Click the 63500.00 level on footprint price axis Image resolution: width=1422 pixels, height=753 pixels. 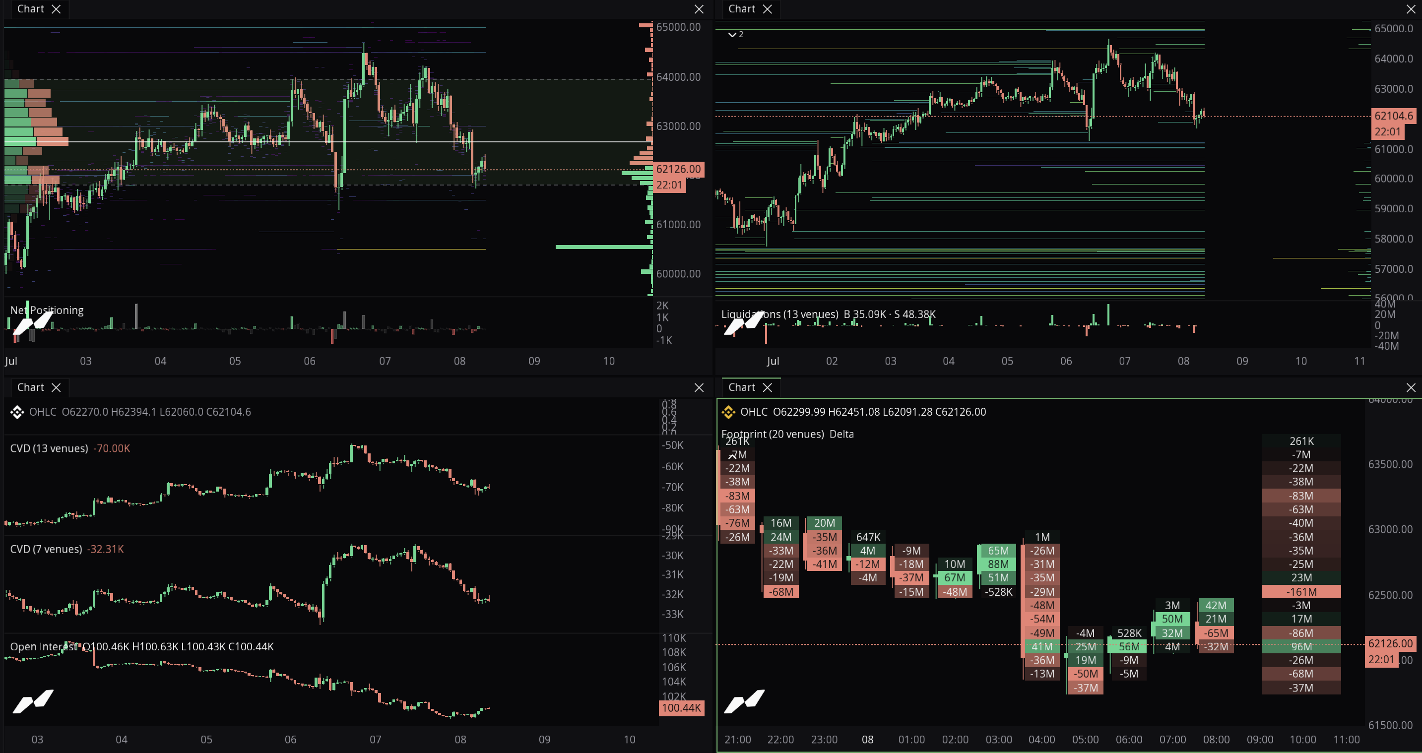[x=1390, y=464]
